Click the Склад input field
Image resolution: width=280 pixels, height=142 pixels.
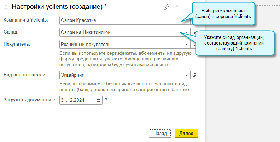120,32
